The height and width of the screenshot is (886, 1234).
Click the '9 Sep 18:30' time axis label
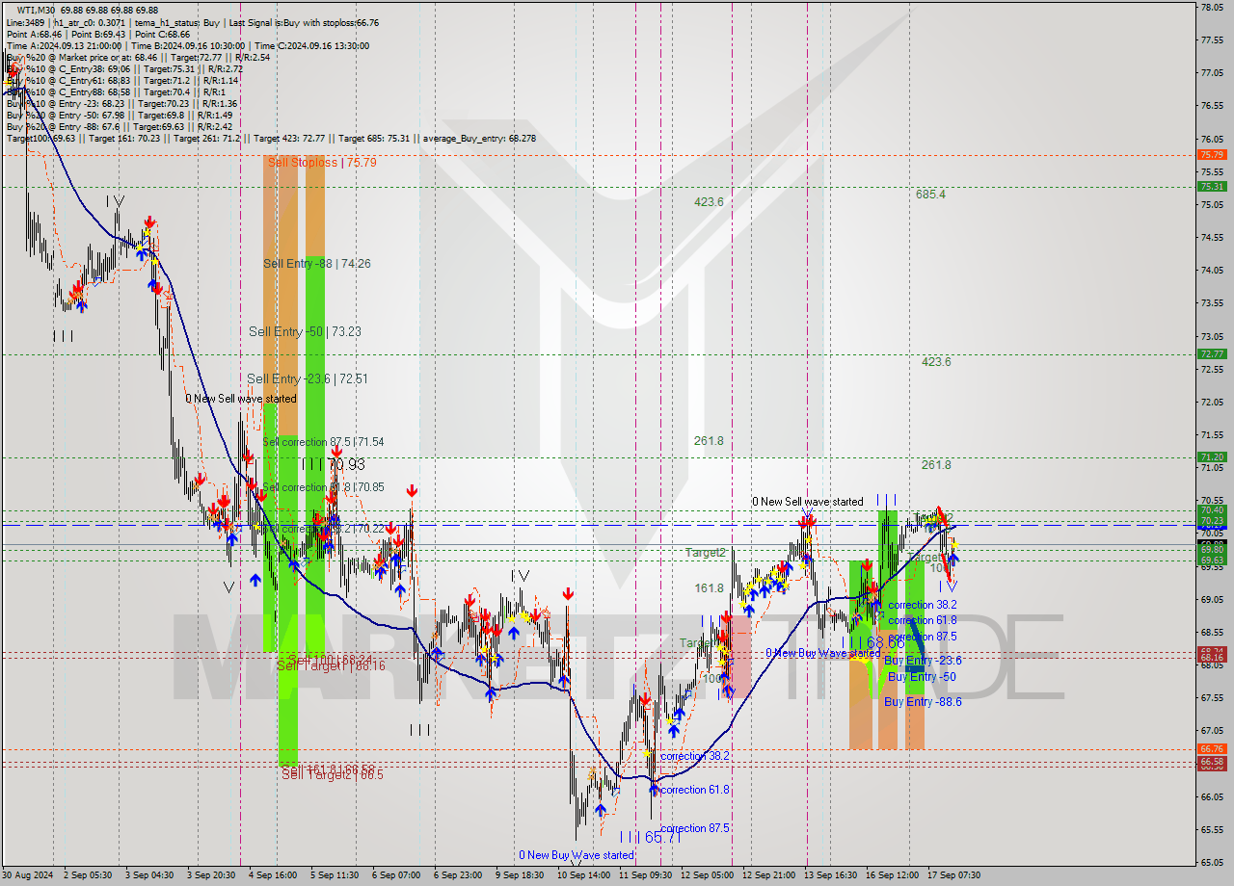point(521,875)
